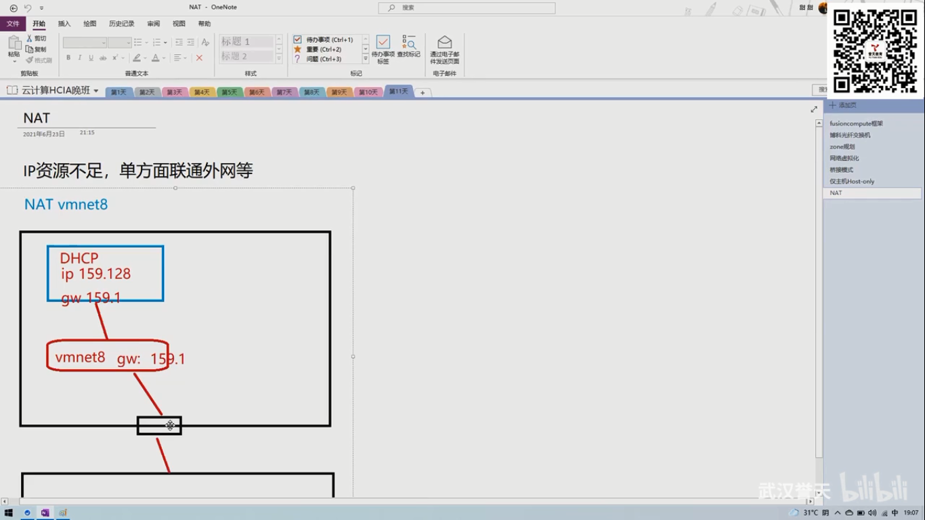Click the font color A icon
Viewport: 925px width, 520px height.
pyautogui.click(x=155, y=58)
